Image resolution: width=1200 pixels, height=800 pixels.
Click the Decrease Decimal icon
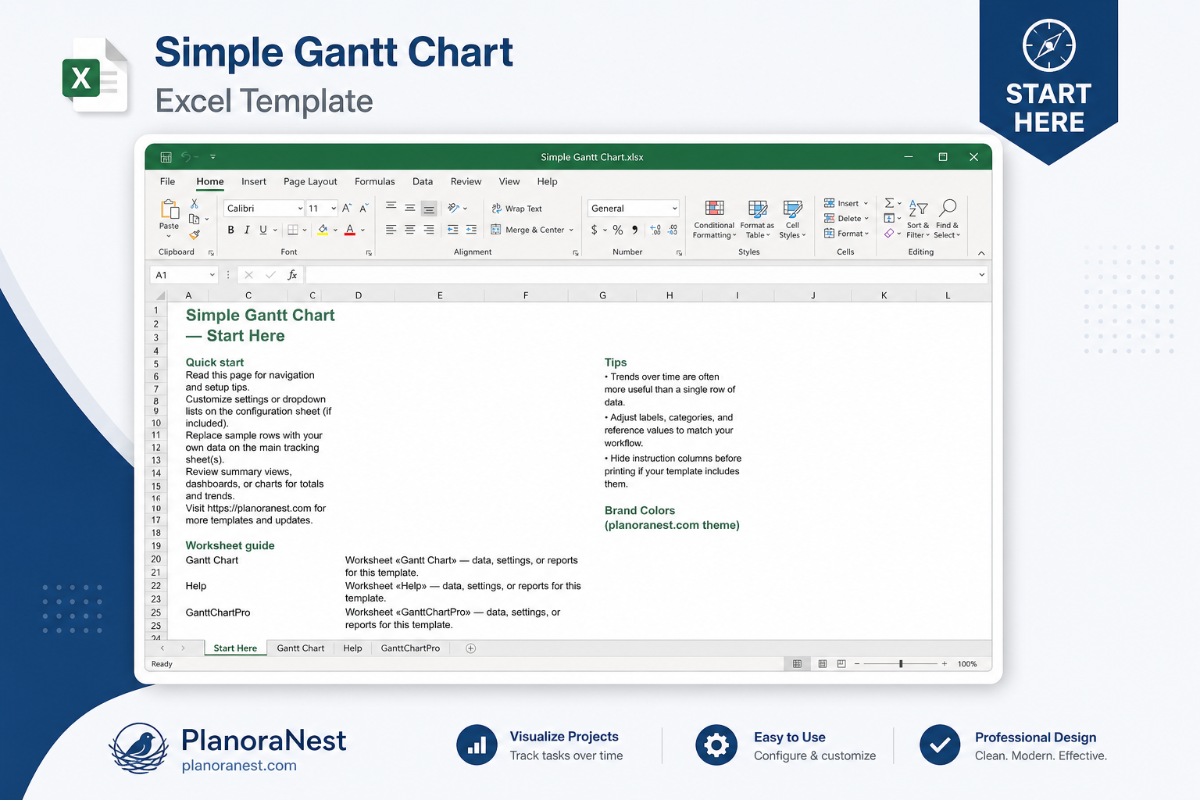coord(673,230)
